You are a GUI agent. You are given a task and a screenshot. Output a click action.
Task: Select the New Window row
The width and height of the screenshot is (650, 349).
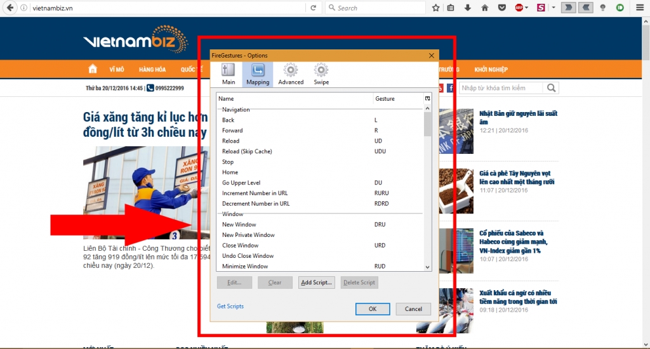[320, 224]
